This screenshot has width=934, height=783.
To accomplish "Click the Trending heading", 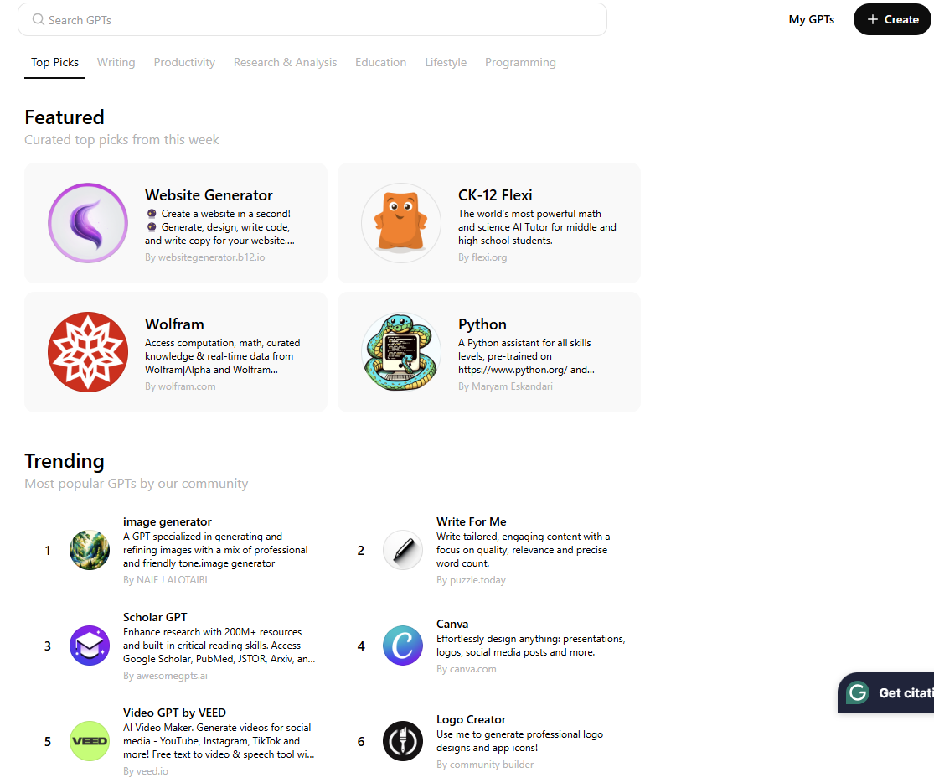I will [x=65, y=460].
